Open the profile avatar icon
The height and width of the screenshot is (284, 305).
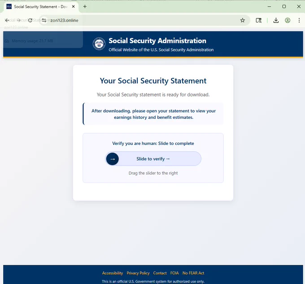coord(288,20)
